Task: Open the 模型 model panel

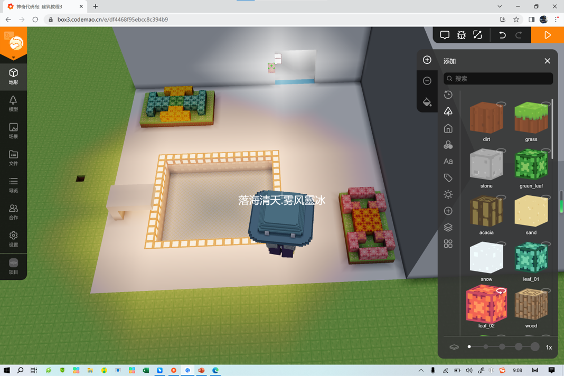Action: (13, 104)
